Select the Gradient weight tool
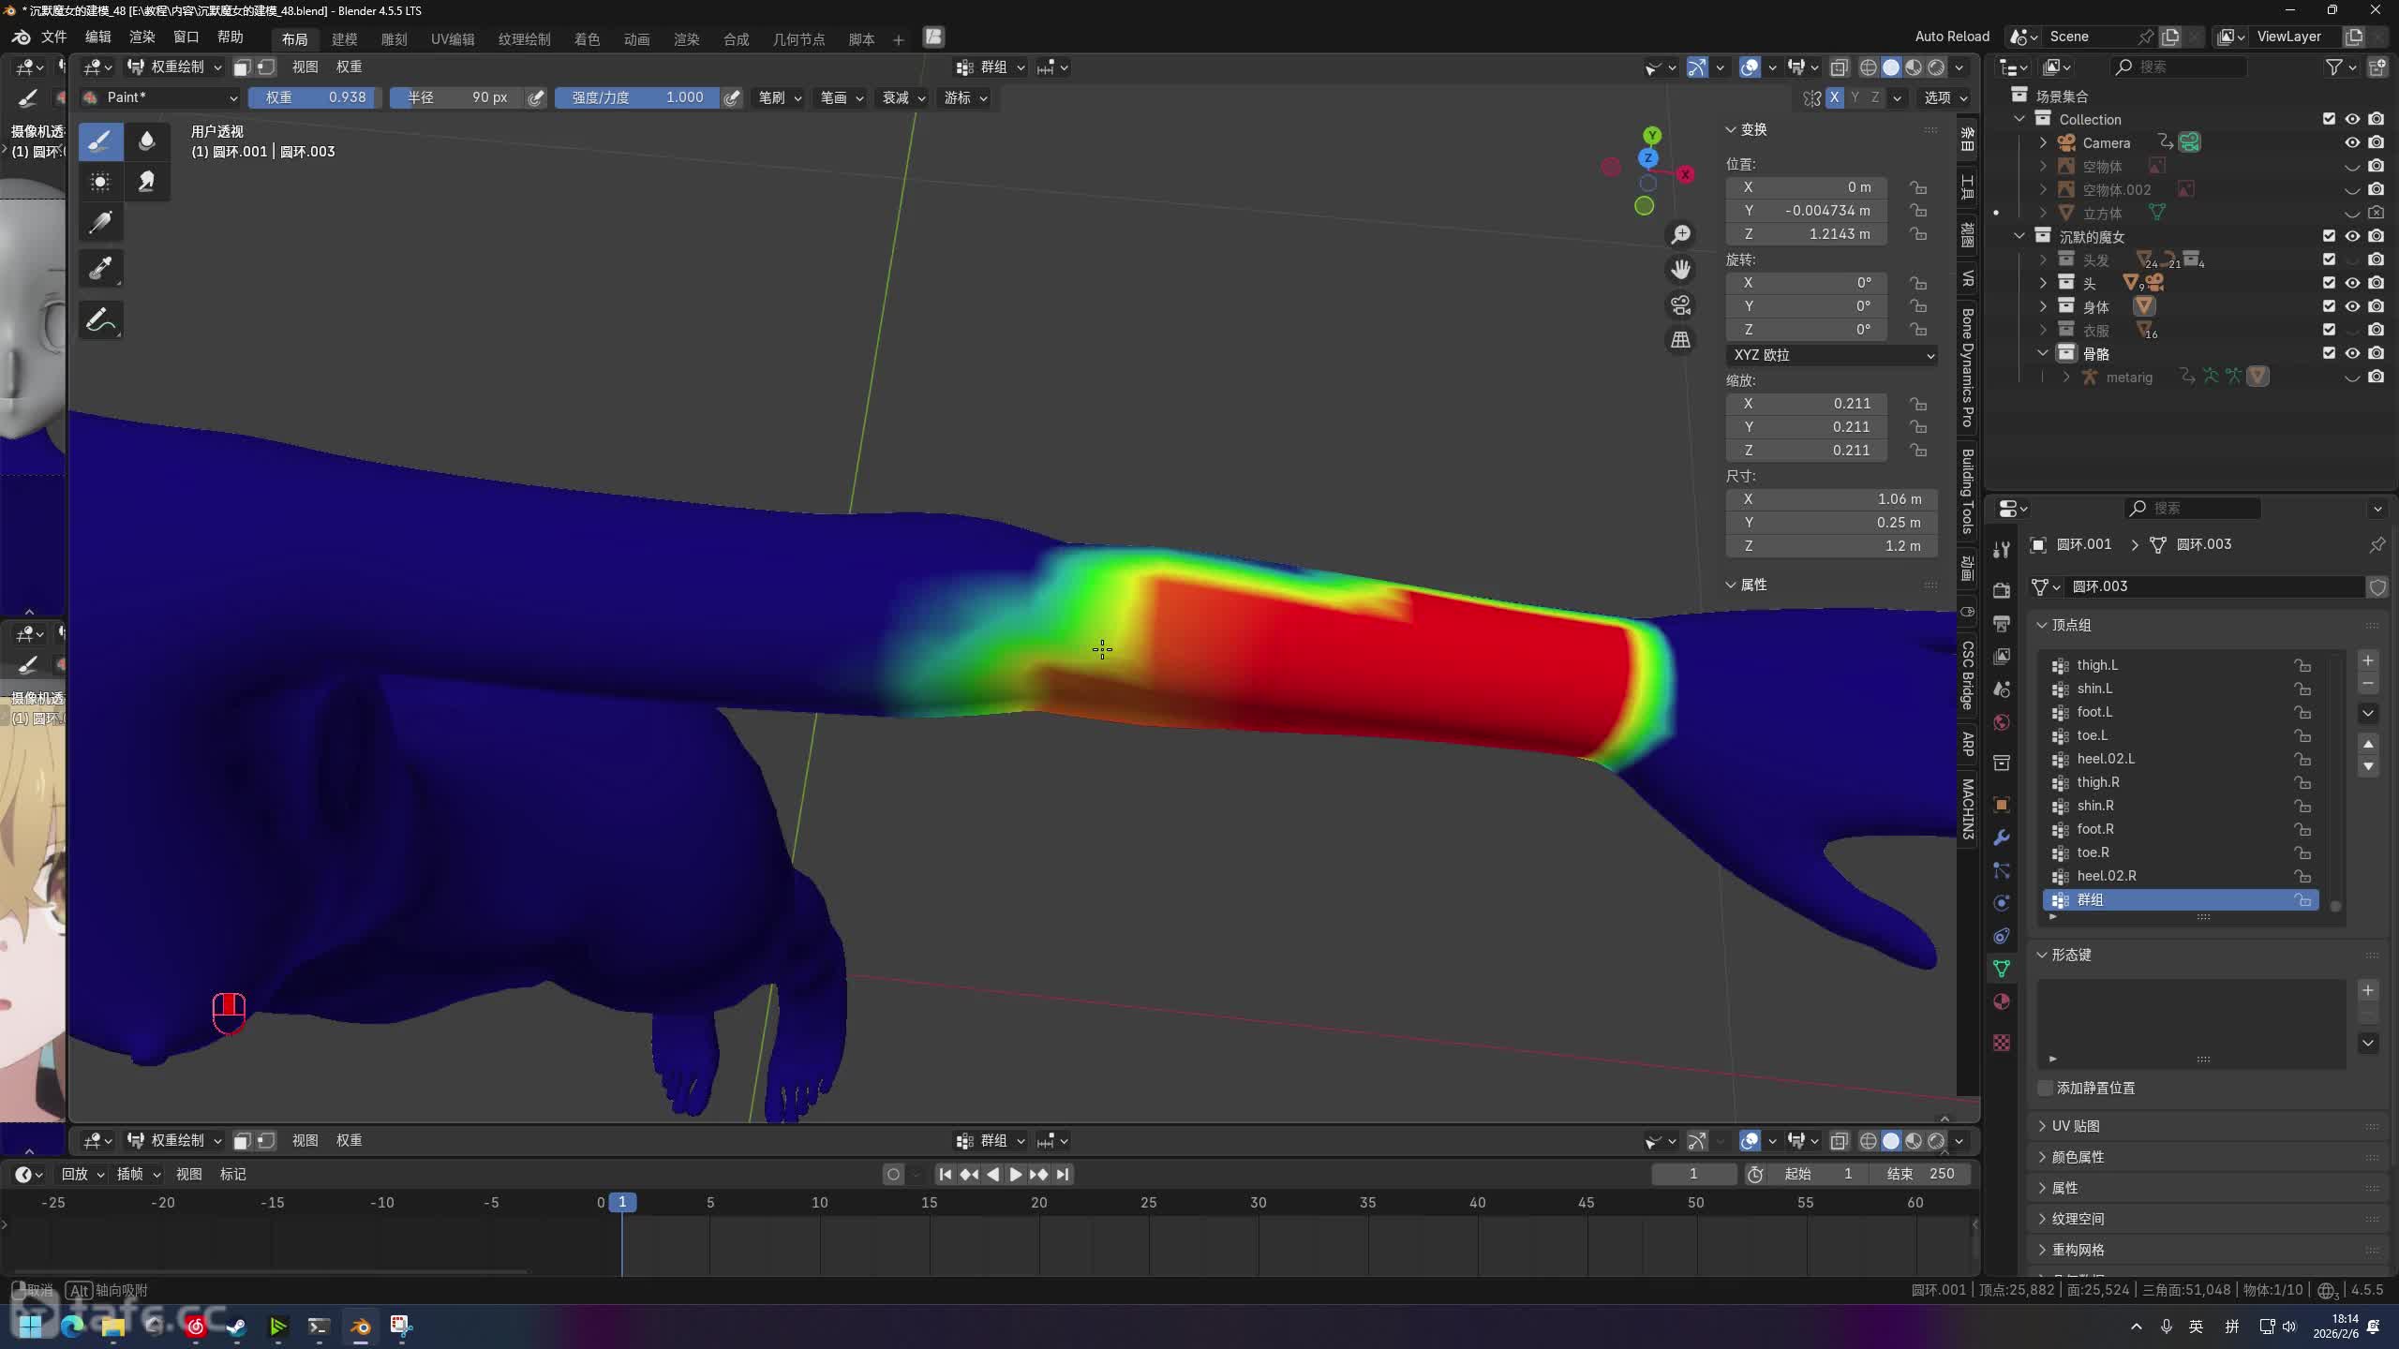2399x1349 pixels. tap(100, 222)
